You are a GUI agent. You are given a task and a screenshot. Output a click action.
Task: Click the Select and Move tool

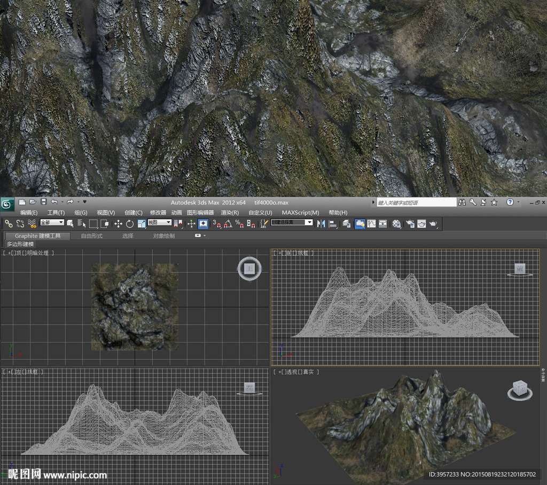[119, 224]
